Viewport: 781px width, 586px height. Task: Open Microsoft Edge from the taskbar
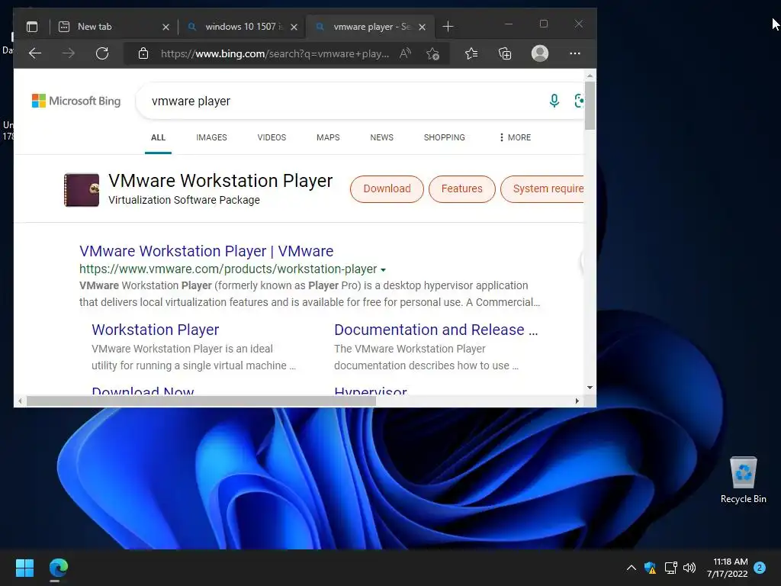[x=58, y=568]
